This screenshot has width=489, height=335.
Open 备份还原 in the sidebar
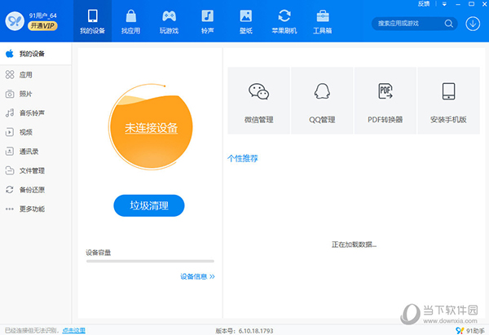36,190
